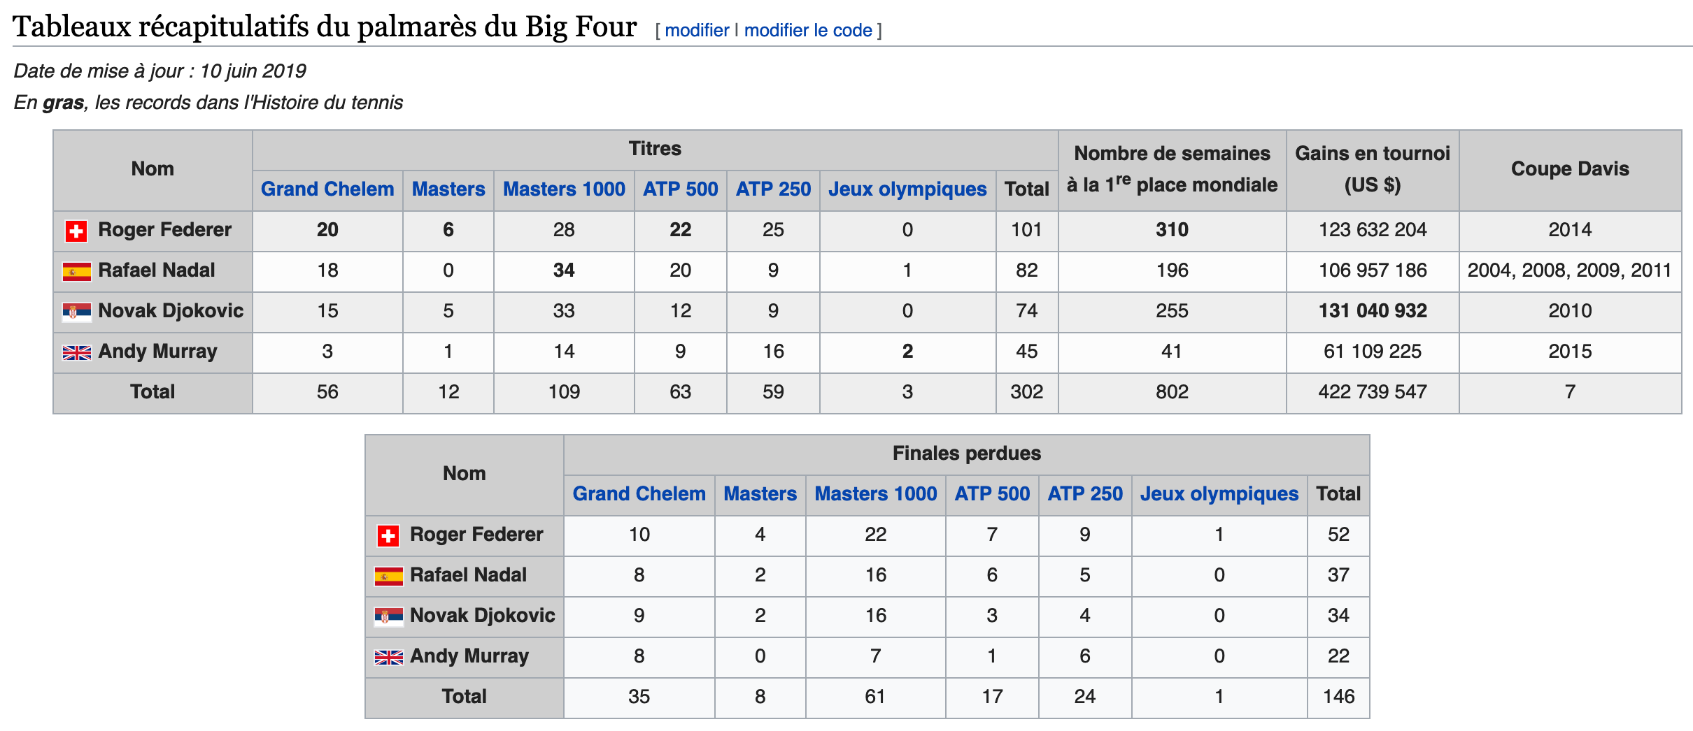This screenshot has height=731, width=1693.
Task: Open Masters 1000 link under Titres
Action: click(x=564, y=189)
